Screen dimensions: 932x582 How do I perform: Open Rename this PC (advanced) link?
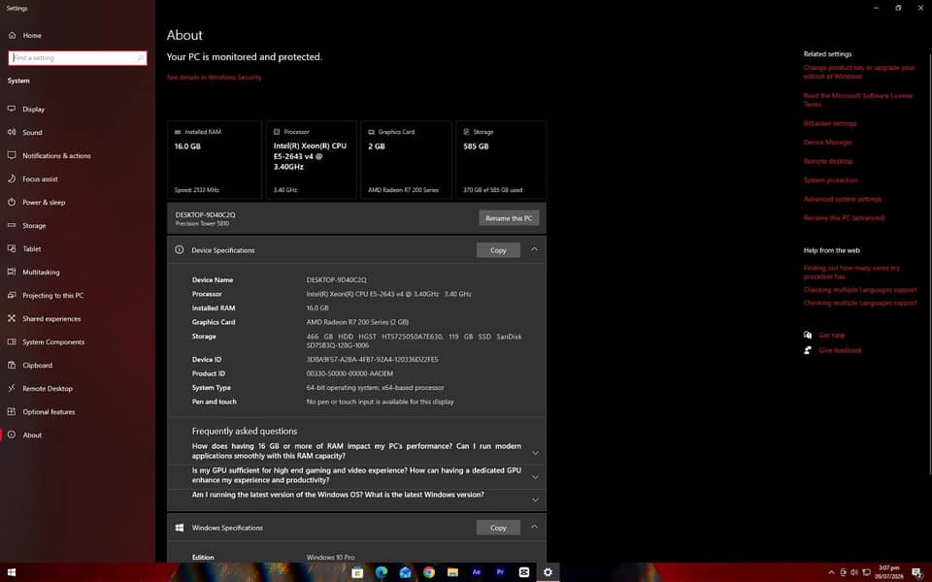click(844, 218)
